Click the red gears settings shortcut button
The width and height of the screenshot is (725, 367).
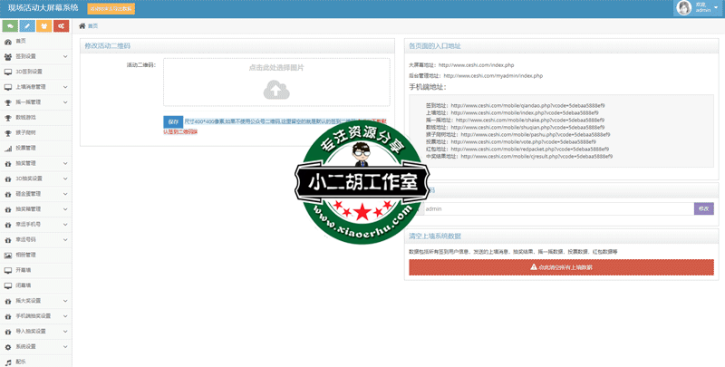tap(63, 26)
